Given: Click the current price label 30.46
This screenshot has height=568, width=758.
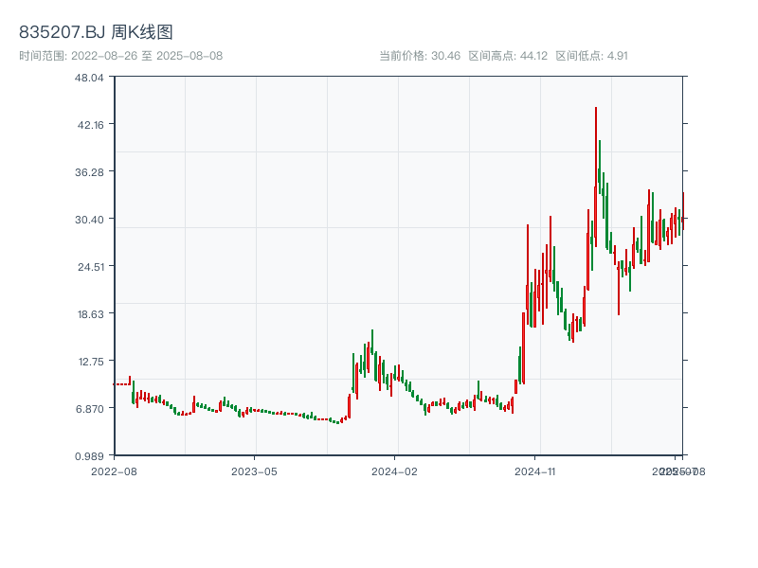Looking at the screenshot, I should (x=445, y=56).
